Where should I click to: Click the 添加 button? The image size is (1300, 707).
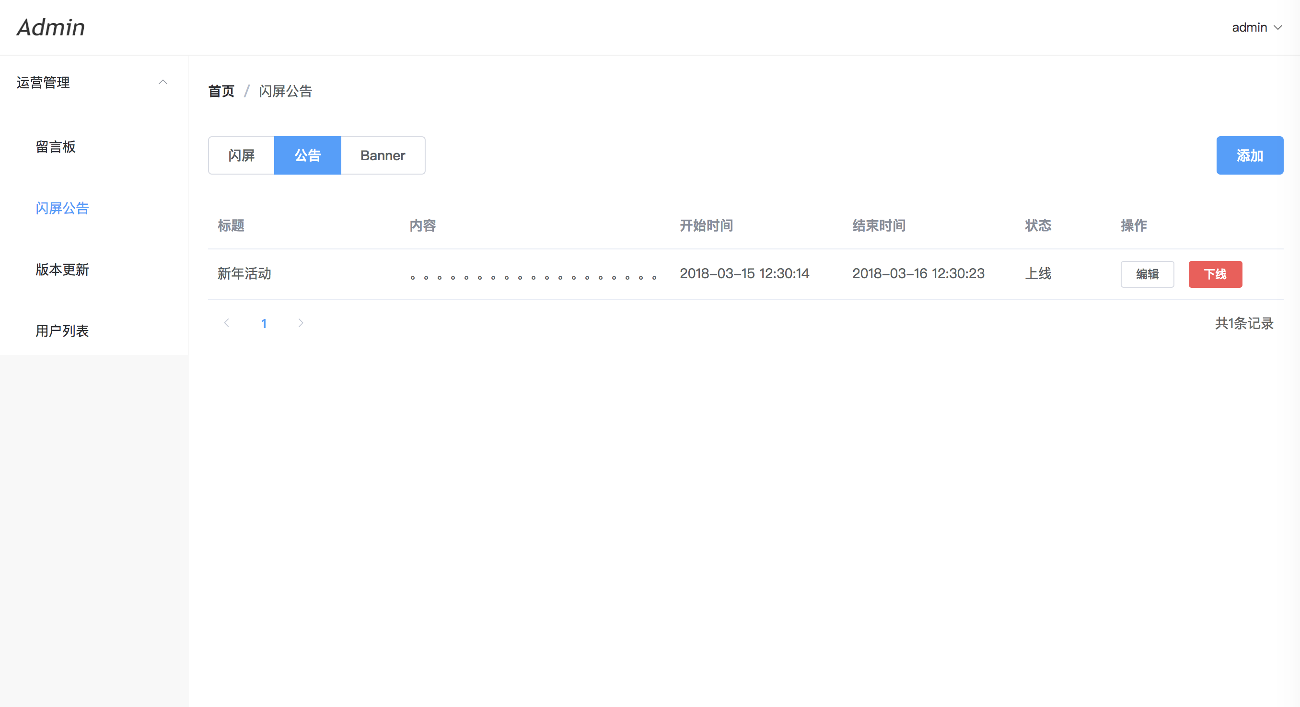coord(1249,155)
